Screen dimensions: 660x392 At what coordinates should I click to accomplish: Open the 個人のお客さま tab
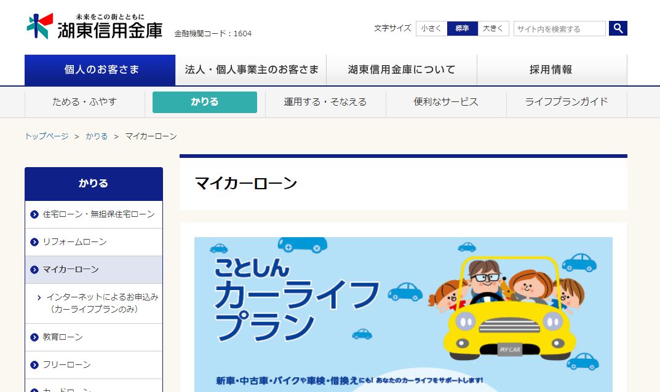(100, 70)
